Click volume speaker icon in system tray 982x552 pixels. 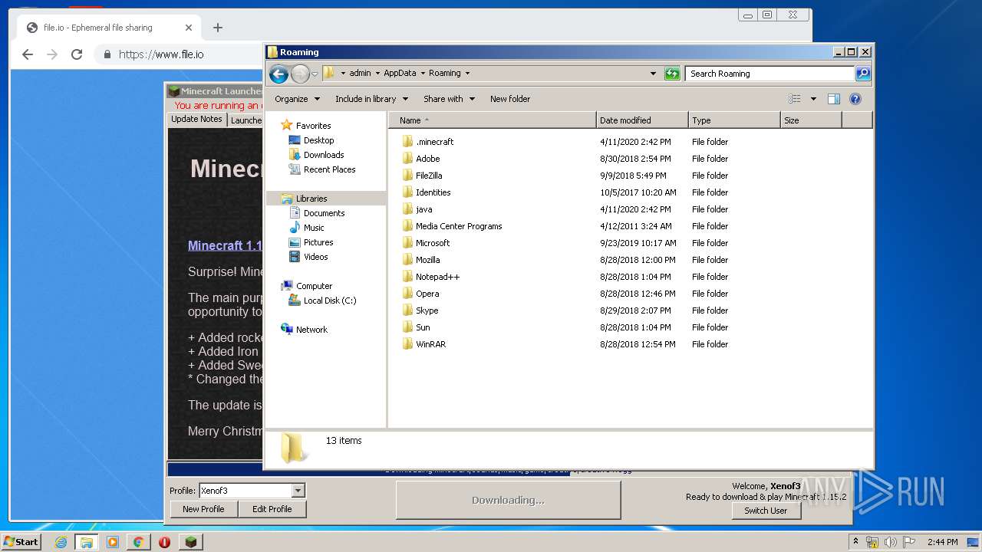pyautogui.click(x=891, y=542)
